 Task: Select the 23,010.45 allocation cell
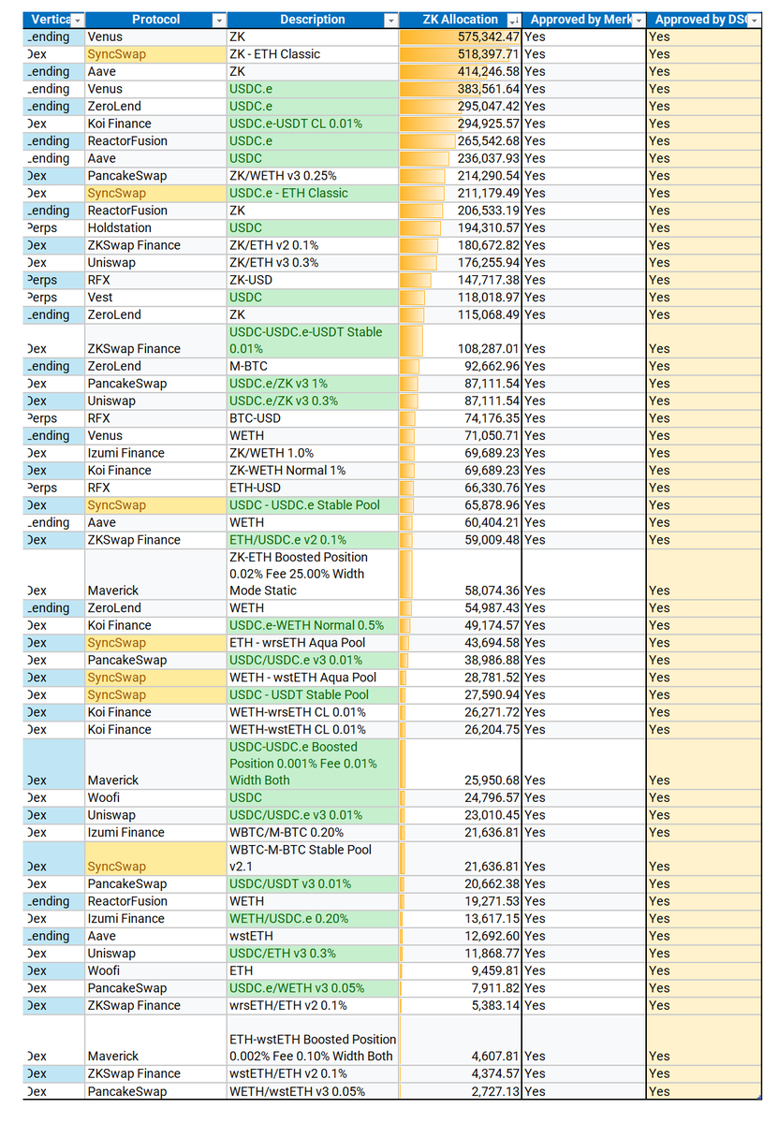[461, 815]
